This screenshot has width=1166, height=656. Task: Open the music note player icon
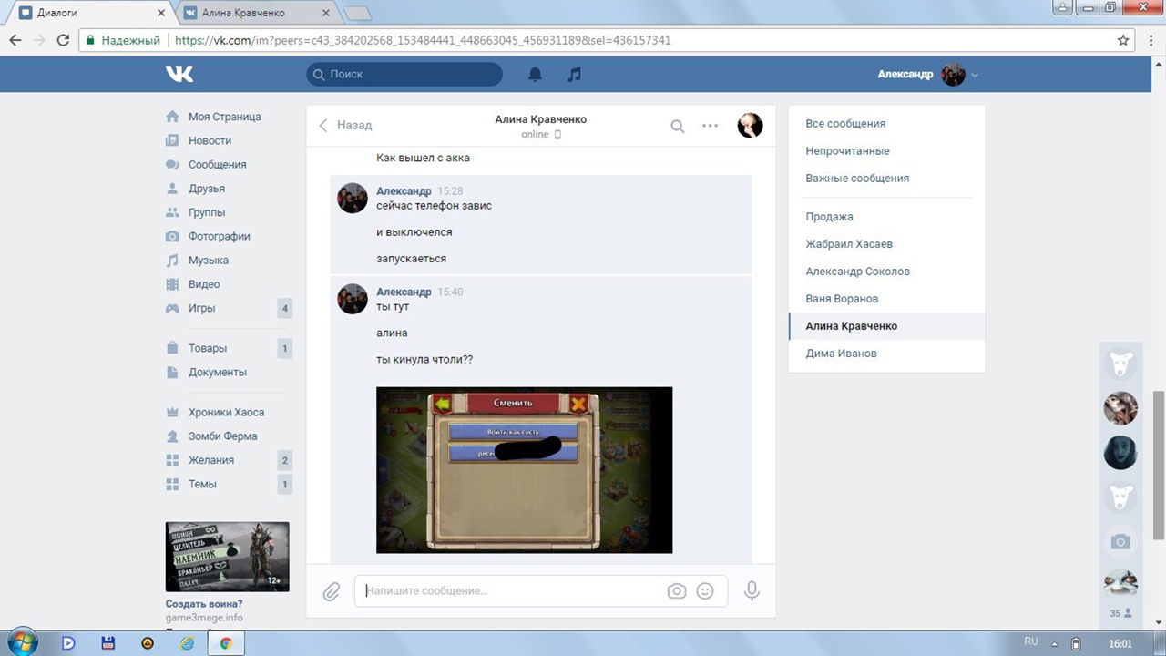coord(574,75)
